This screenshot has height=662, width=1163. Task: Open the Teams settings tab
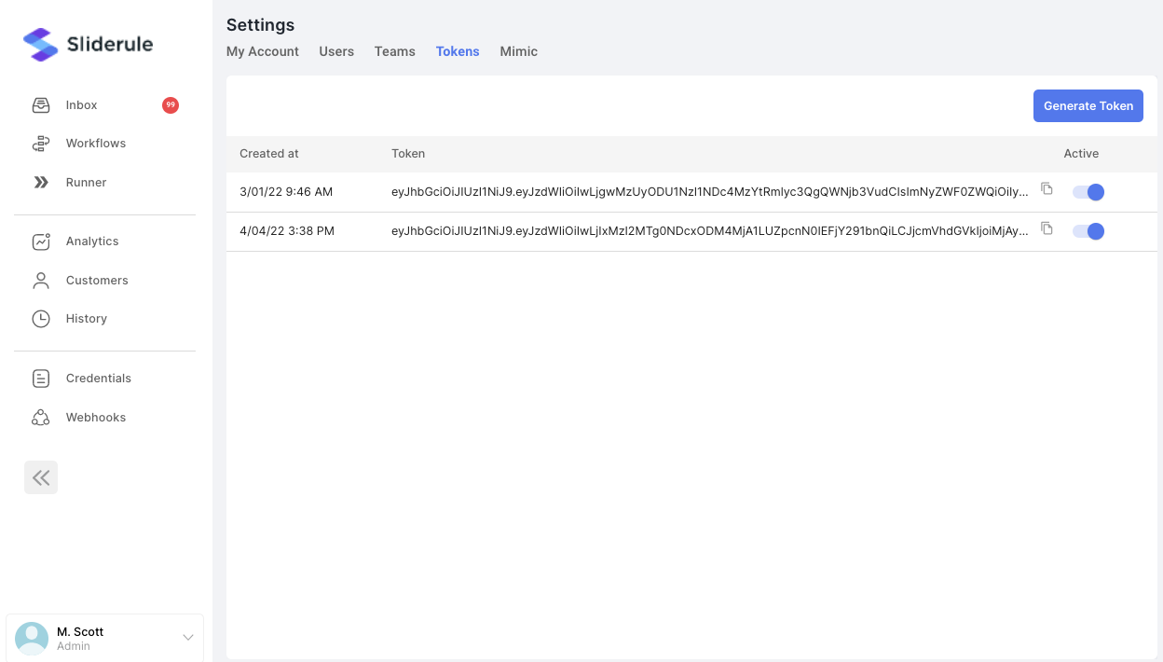pyautogui.click(x=395, y=51)
